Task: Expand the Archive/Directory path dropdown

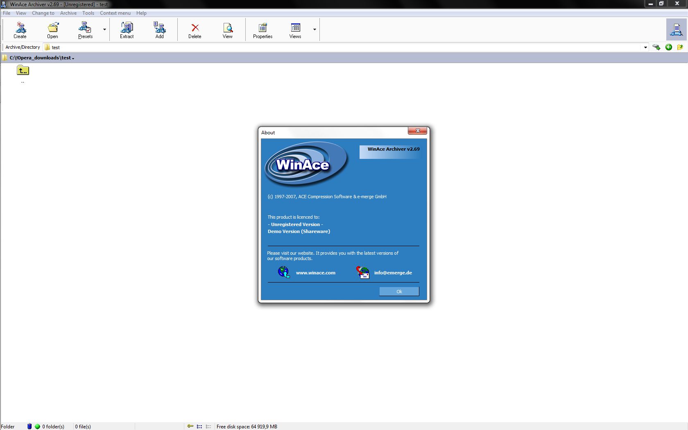Action: (646, 47)
